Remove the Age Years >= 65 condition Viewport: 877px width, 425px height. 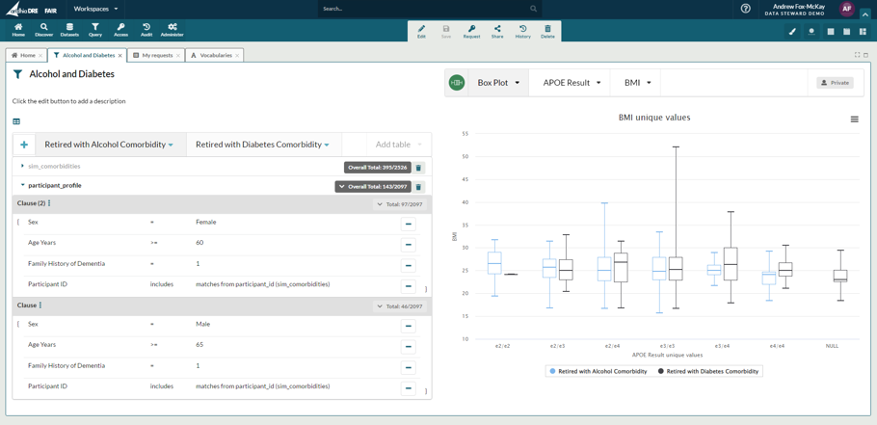click(x=409, y=347)
